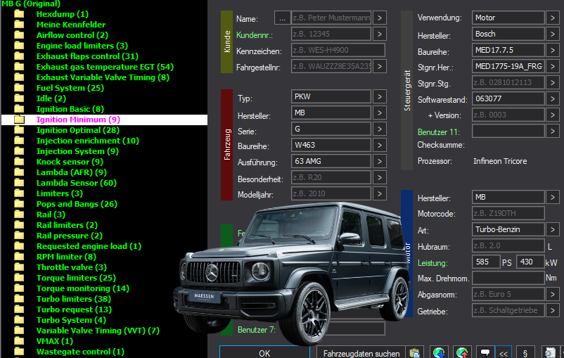The width and height of the screenshot is (564, 358).
Task: Click the folder icon beside Injection System (9)
Action: 19,151
